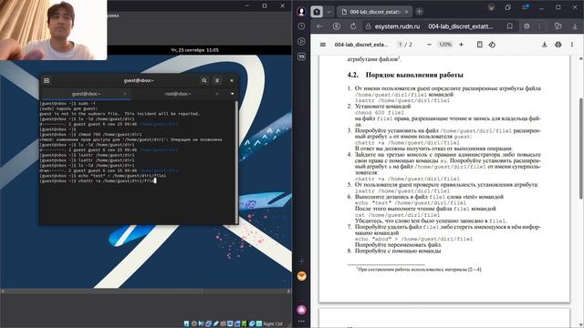Image resolution: width=584 pixels, height=328 pixels.
Task: Click the PDF viewer vertical scrollbar
Action: click(581, 149)
